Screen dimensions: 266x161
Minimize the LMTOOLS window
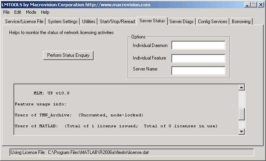pos(248,5)
